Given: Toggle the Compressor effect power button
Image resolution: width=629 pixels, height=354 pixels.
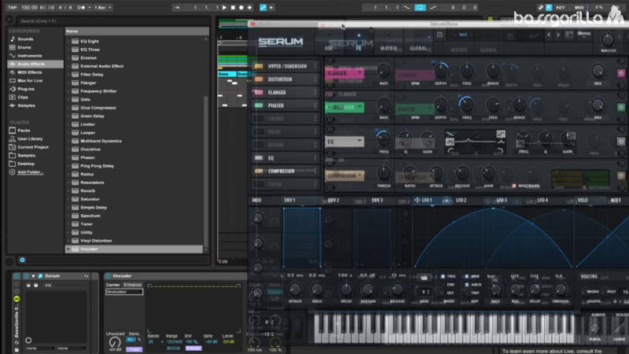Looking at the screenshot, I should 620,175.
